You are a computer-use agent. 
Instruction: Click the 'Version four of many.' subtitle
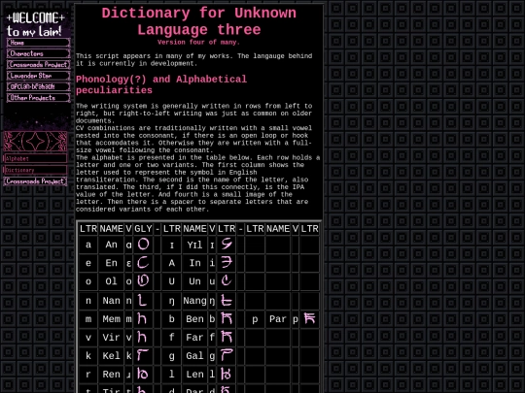tap(199, 43)
